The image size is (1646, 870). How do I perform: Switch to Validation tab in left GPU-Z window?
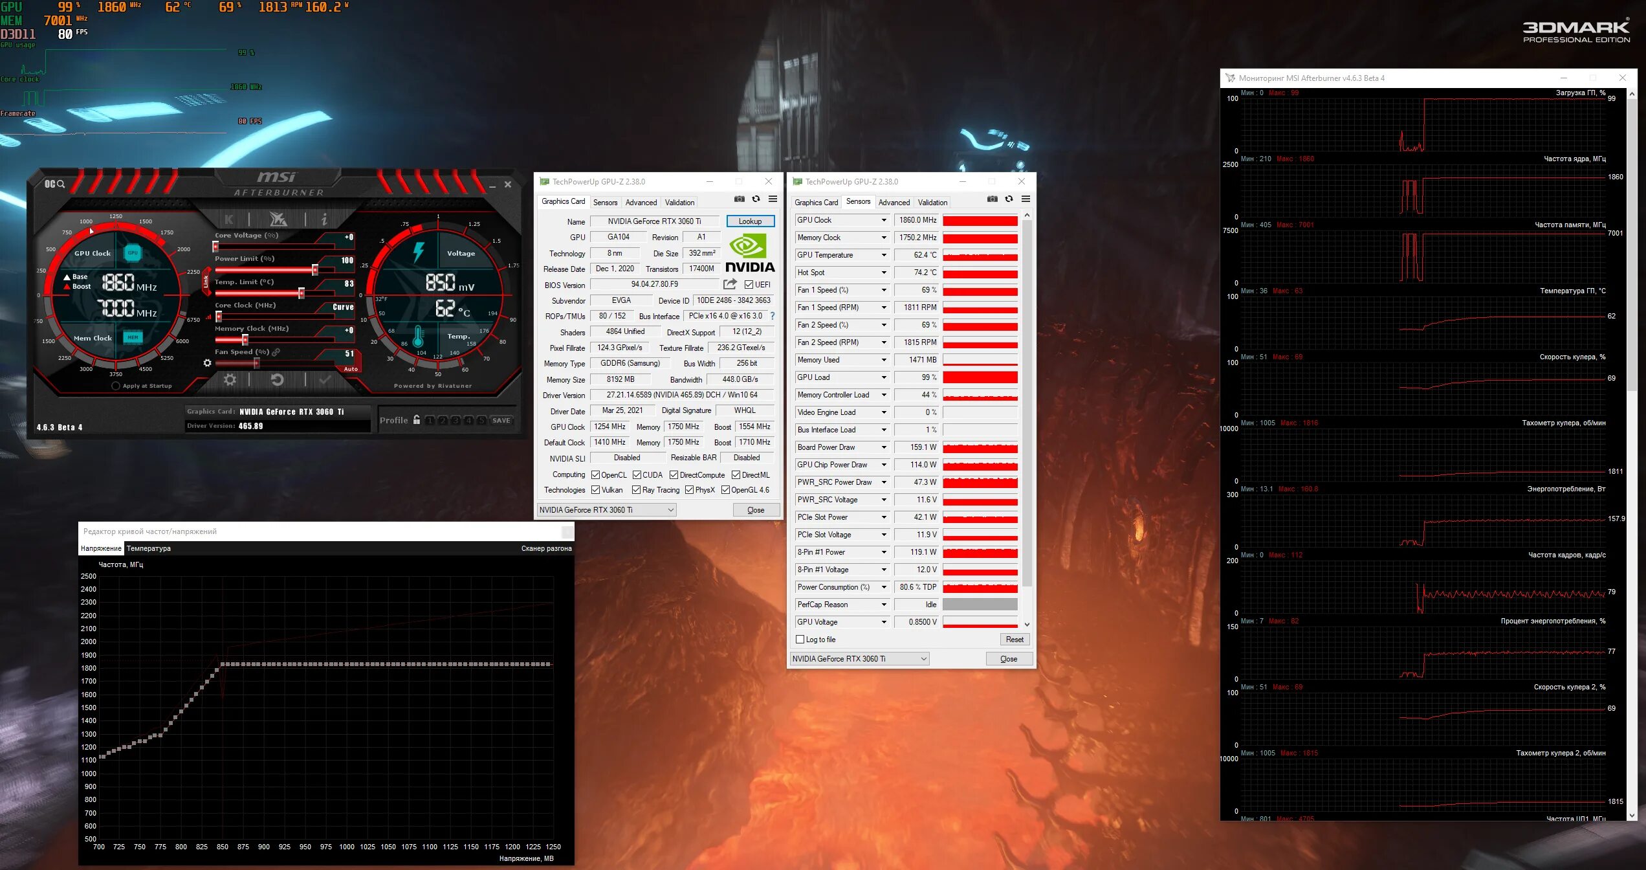coord(679,203)
